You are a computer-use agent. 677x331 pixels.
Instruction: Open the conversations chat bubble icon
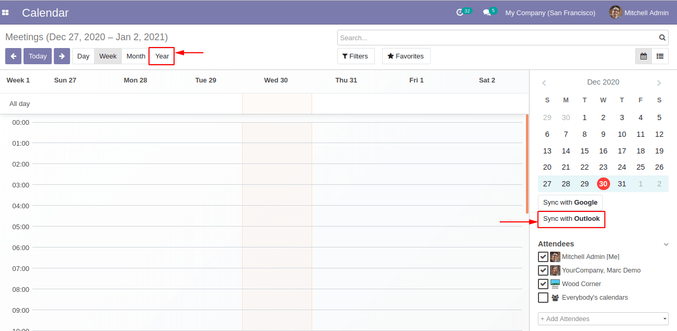click(487, 13)
